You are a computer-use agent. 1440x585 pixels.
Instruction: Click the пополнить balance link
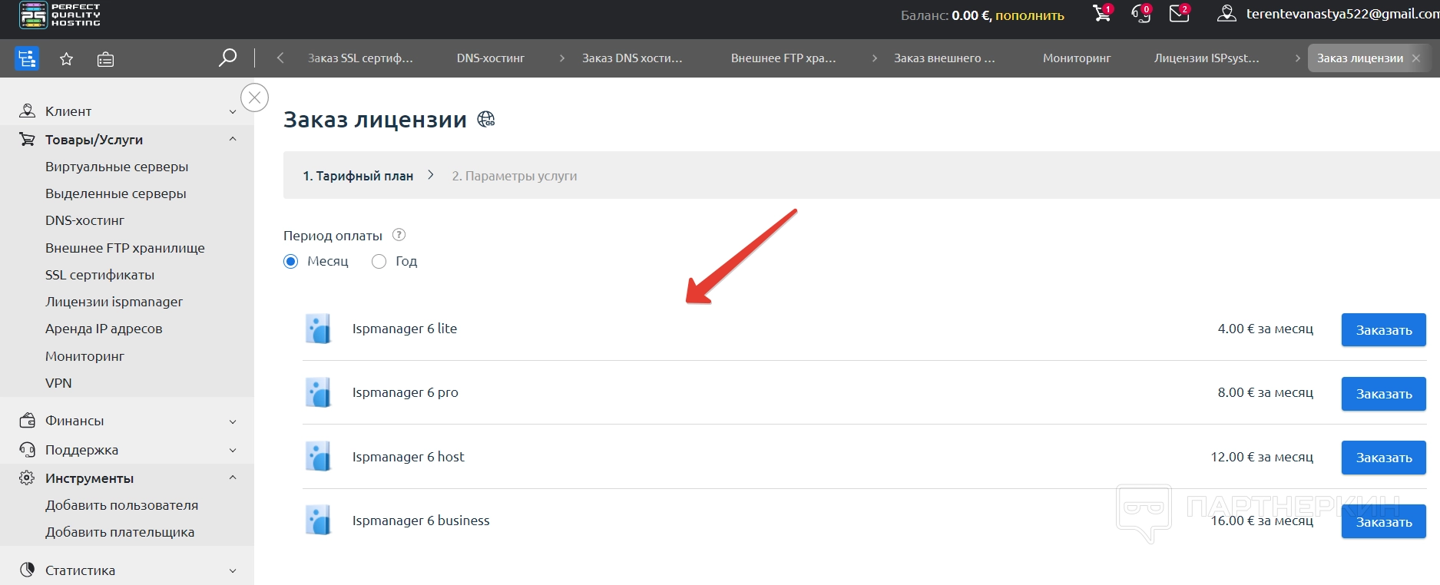click(x=1030, y=15)
